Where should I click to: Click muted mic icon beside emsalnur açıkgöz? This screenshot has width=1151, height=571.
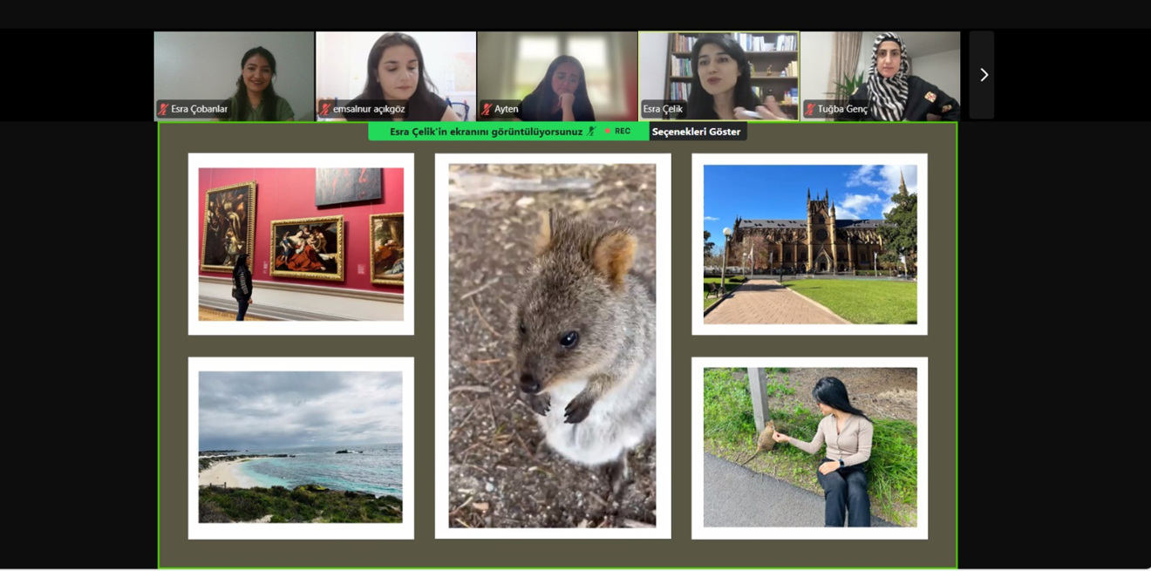point(325,109)
